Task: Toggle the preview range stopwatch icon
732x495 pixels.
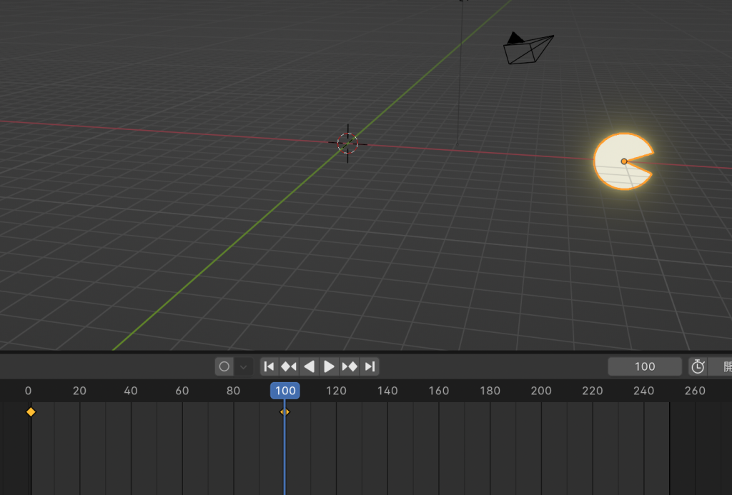Action: [x=698, y=366]
